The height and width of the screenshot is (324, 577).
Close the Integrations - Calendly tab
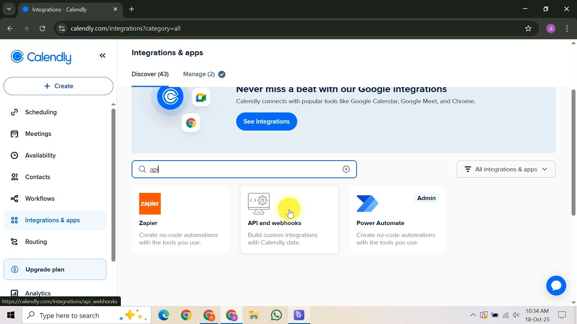(x=115, y=9)
